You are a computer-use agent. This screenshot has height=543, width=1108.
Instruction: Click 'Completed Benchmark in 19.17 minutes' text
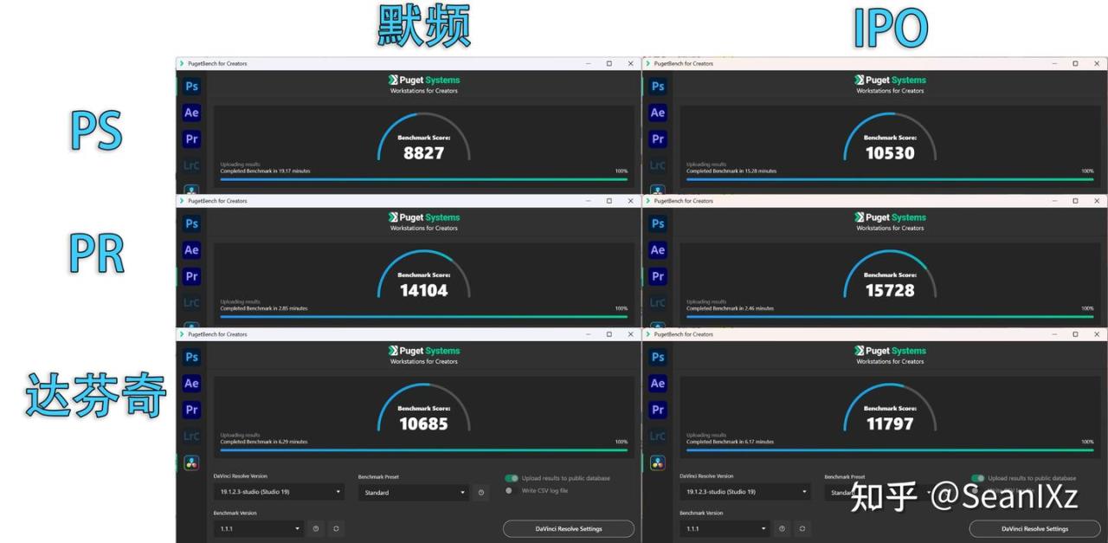265,171
